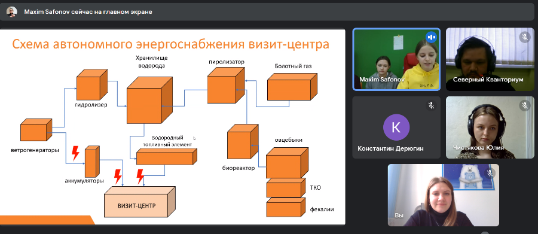Select Maxim Safonov's video tile
The height and width of the screenshot is (234, 538).
pos(396,59)
